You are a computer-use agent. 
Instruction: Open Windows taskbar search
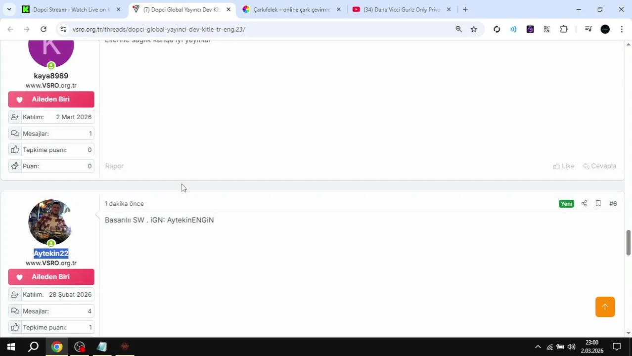coord(33,347)
